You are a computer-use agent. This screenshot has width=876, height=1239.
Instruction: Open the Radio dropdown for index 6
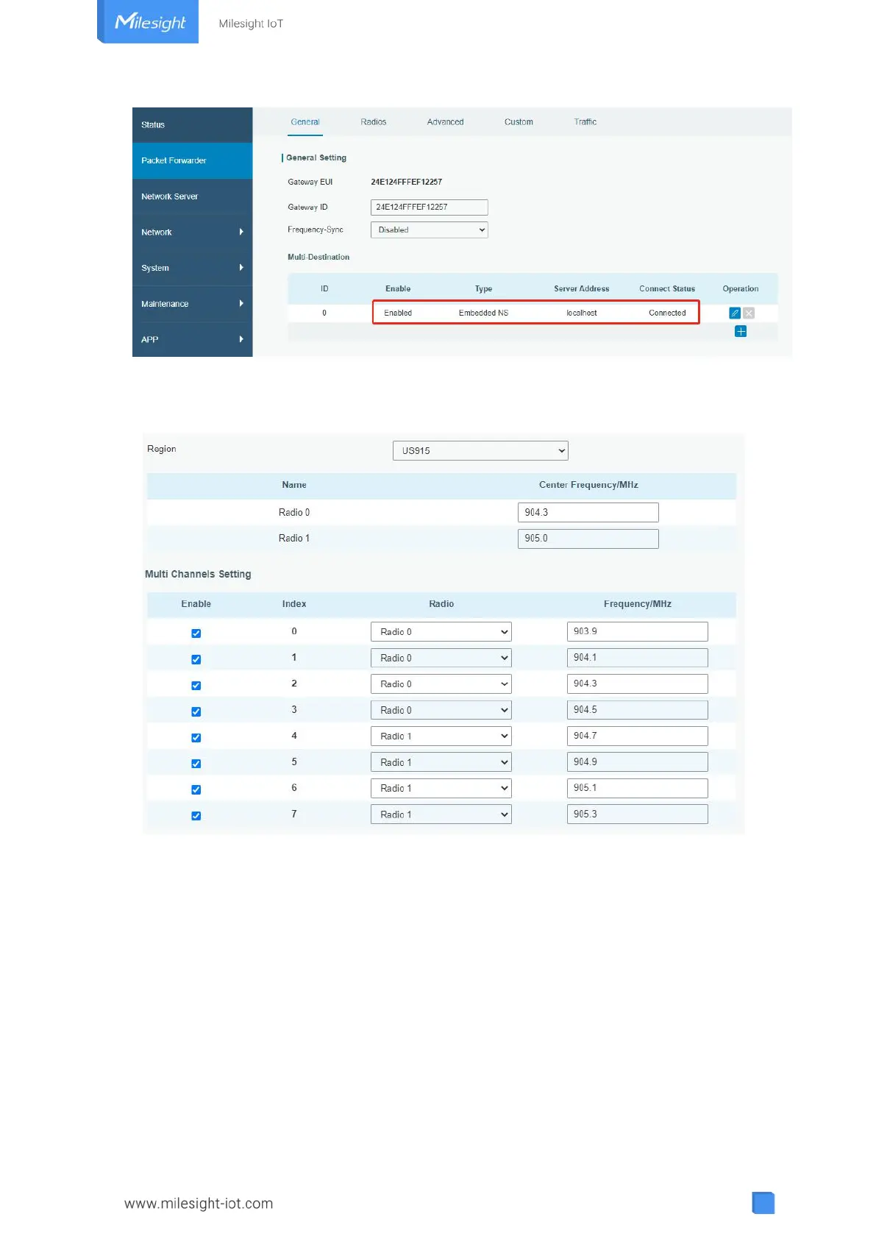coord(441,788)
